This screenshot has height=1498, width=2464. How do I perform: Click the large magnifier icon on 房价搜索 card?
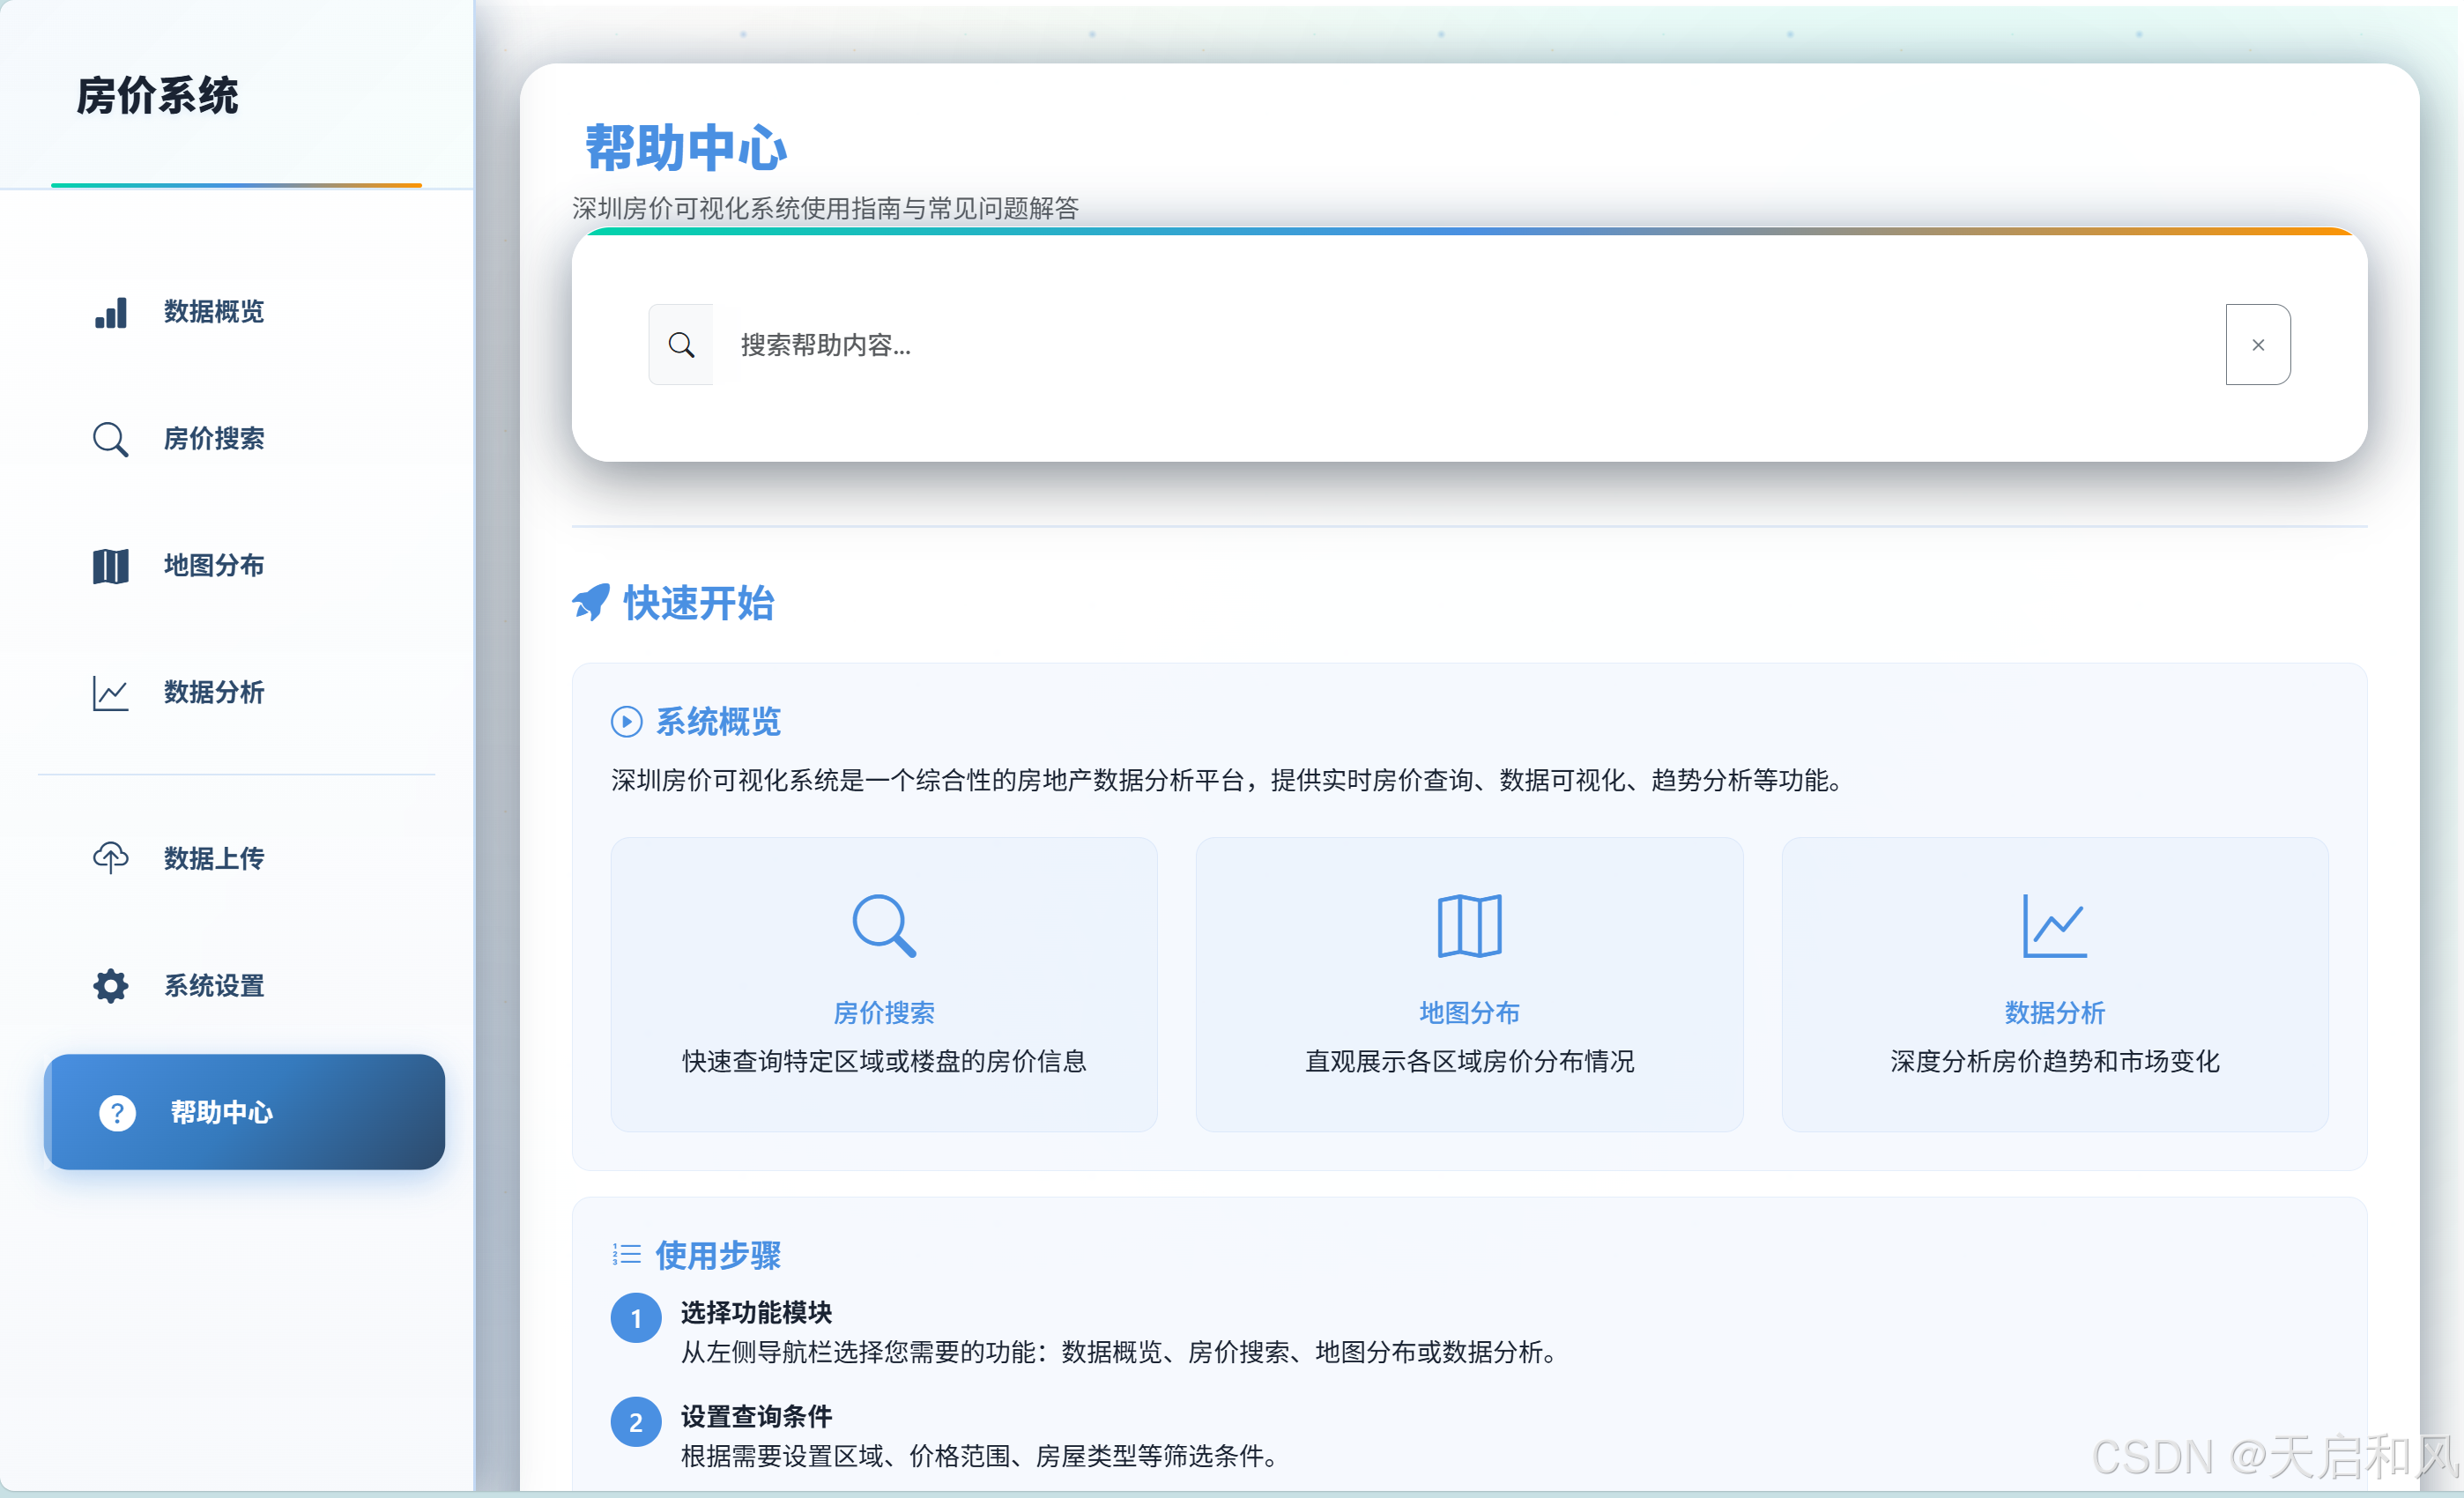tap(884, 926)
